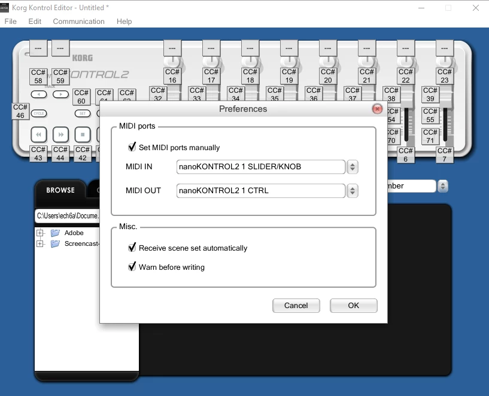The height and width of the screenshot is (396, 489).
Task: Select knob assignment CC# 16
Action: click(172, 76)
